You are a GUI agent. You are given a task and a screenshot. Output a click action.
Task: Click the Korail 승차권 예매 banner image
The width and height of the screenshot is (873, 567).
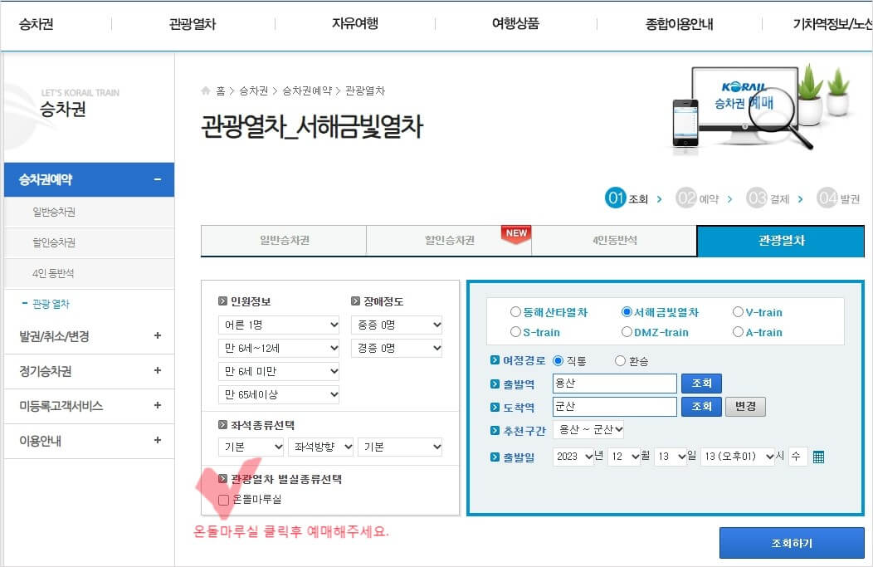[760, 107]
